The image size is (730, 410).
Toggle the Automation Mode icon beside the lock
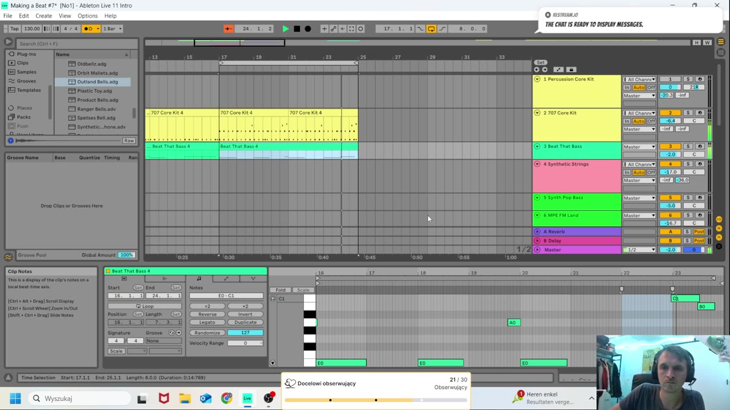point(558,69)
